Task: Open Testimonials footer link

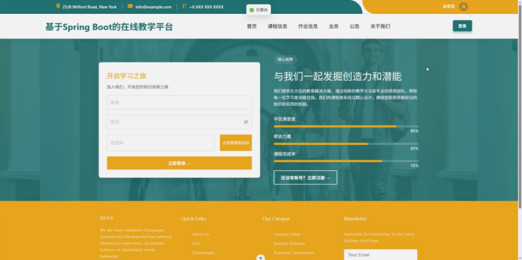Action: [x=203, y=253]
